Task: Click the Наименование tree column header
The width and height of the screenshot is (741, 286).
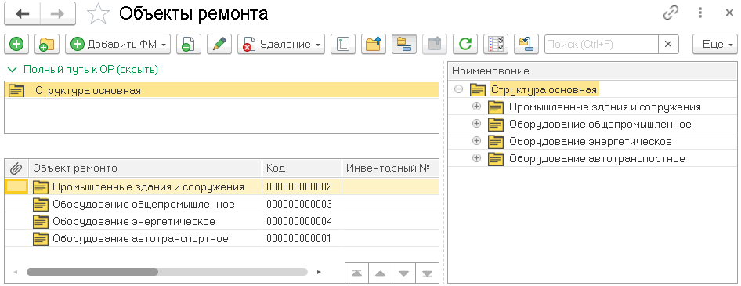Action: (x=593, y=71)
